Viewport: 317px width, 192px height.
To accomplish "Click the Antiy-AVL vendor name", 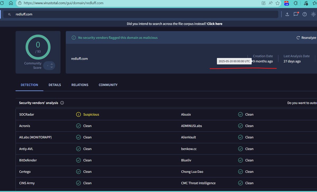I will click(26, 149).
